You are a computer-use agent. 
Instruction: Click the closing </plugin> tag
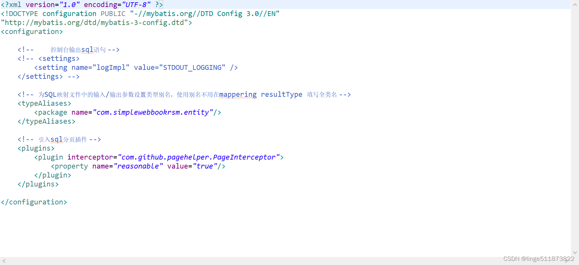point(53,175)
